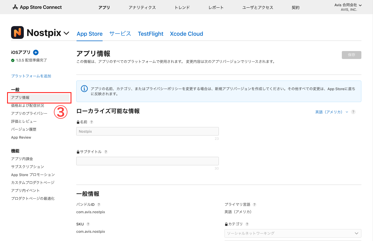373x241 pixels.
Task: Click the ローカライズ可能な情報 heading
Action: 108,111
